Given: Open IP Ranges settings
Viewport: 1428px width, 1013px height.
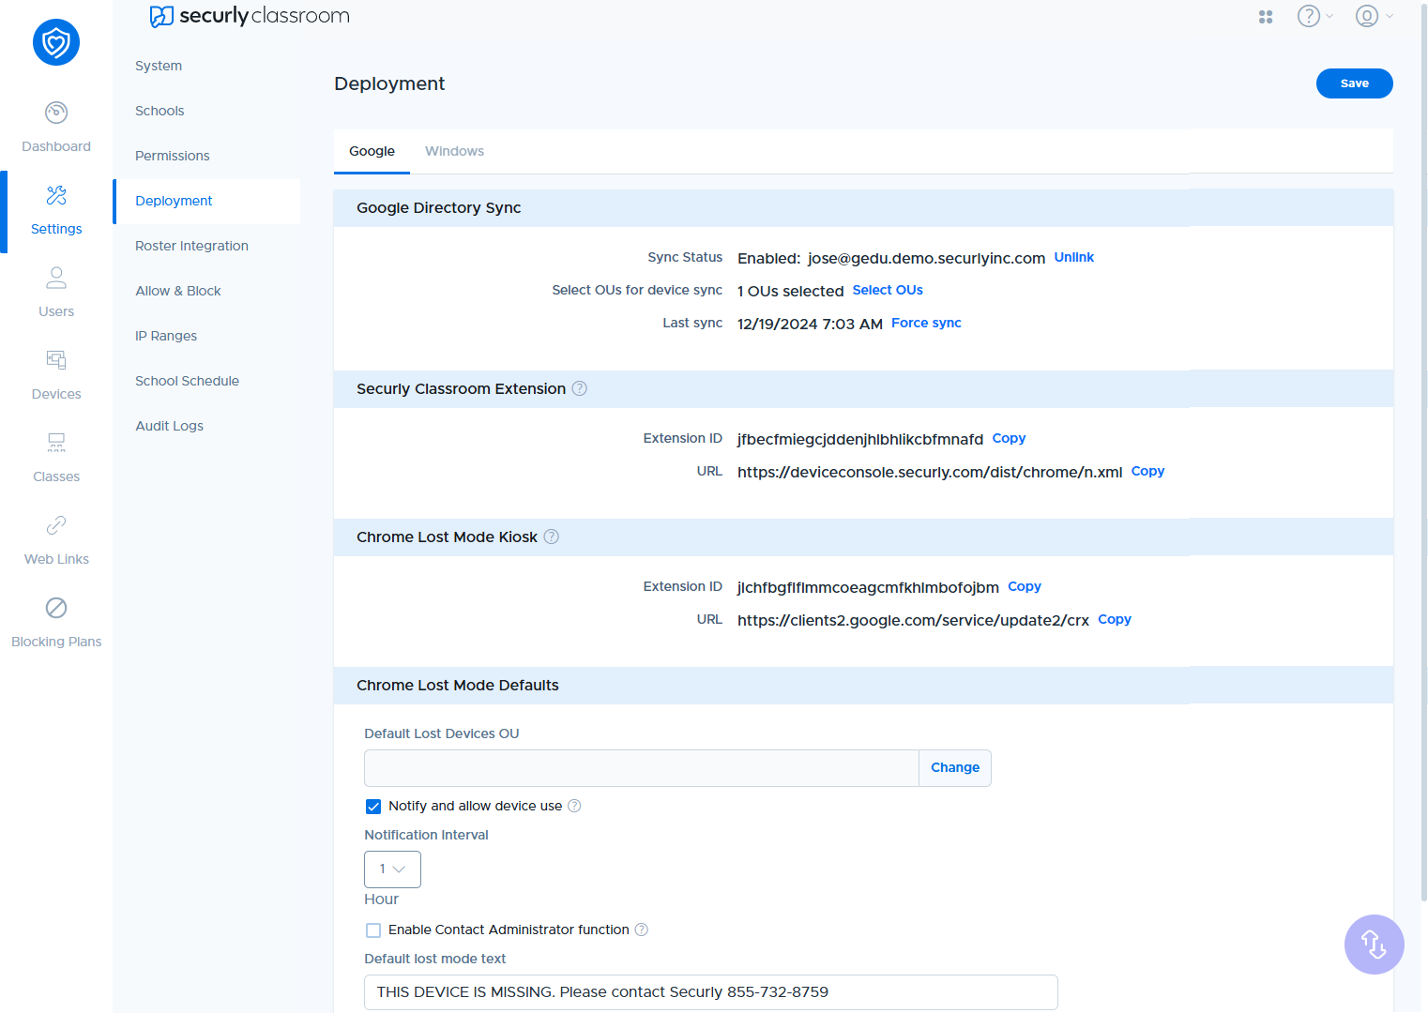Looking at the screenshot, I should click(x=166, y=336).
